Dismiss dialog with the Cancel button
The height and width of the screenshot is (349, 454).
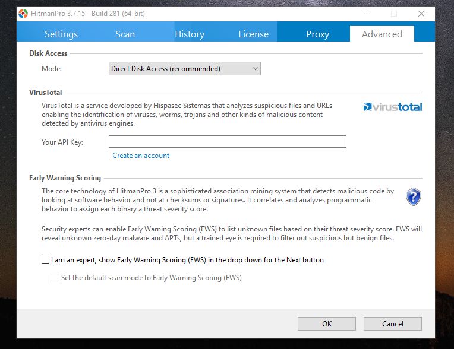pyautogui.click(x=393, y=324)
